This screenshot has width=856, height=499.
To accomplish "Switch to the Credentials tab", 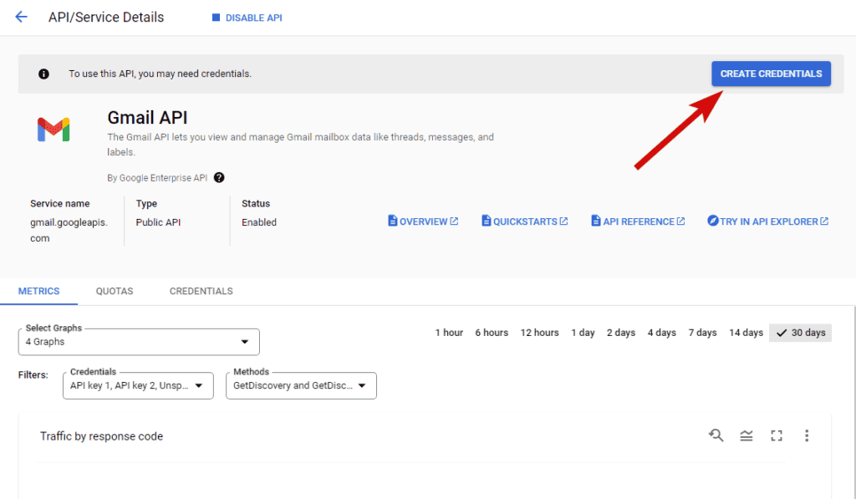I will 201,291.
